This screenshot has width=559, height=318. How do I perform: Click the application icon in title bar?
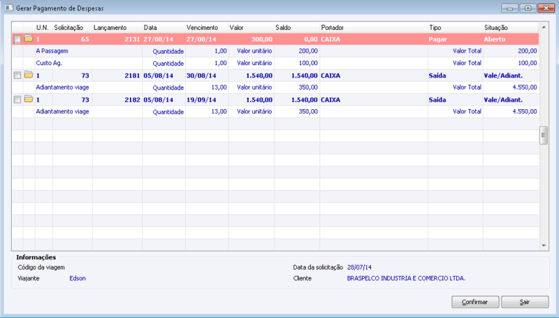9,8
